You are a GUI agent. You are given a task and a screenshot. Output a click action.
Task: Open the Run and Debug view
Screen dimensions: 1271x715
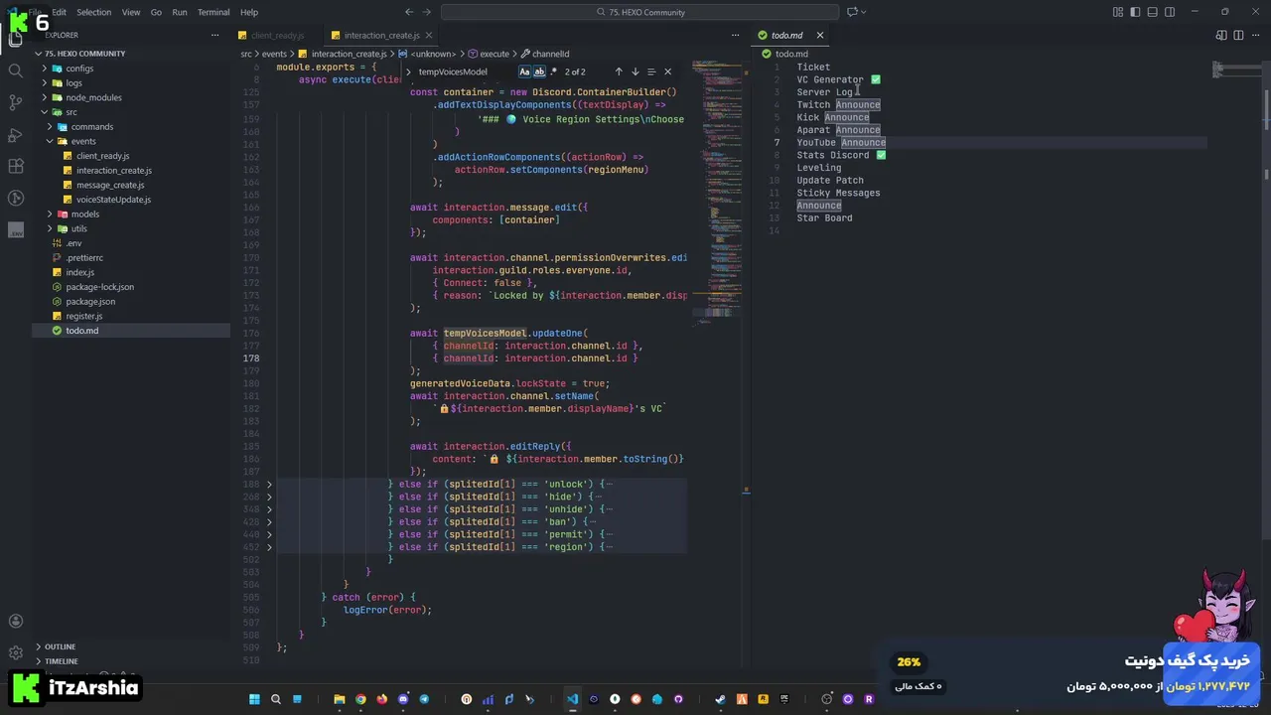coord(15,134)
